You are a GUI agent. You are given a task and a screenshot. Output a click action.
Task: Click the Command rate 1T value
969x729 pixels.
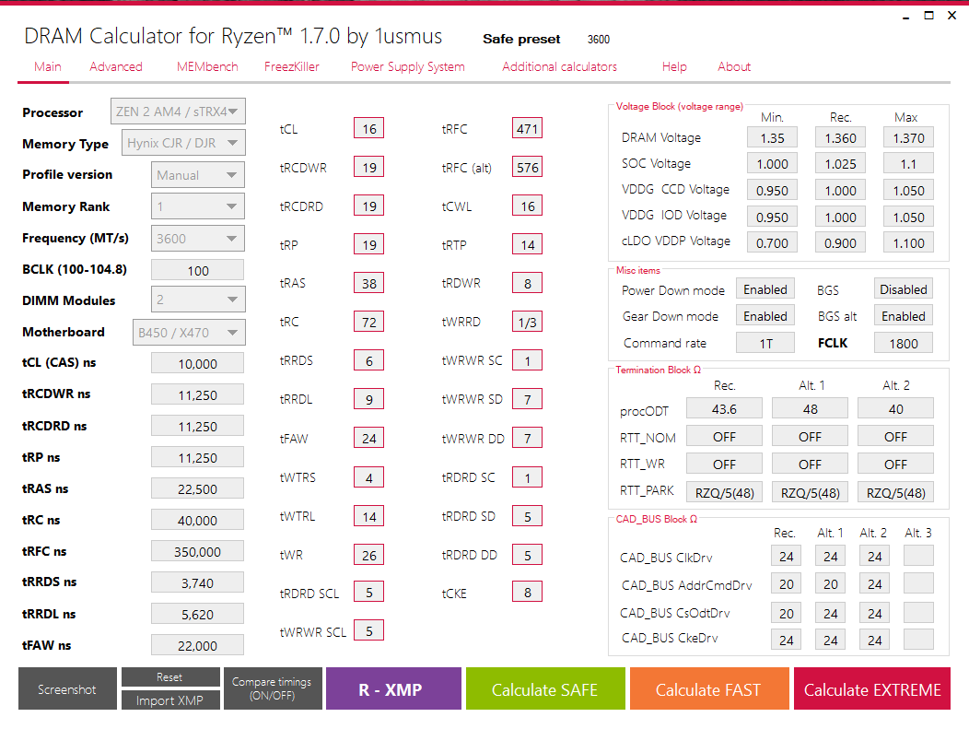point(765,343)
